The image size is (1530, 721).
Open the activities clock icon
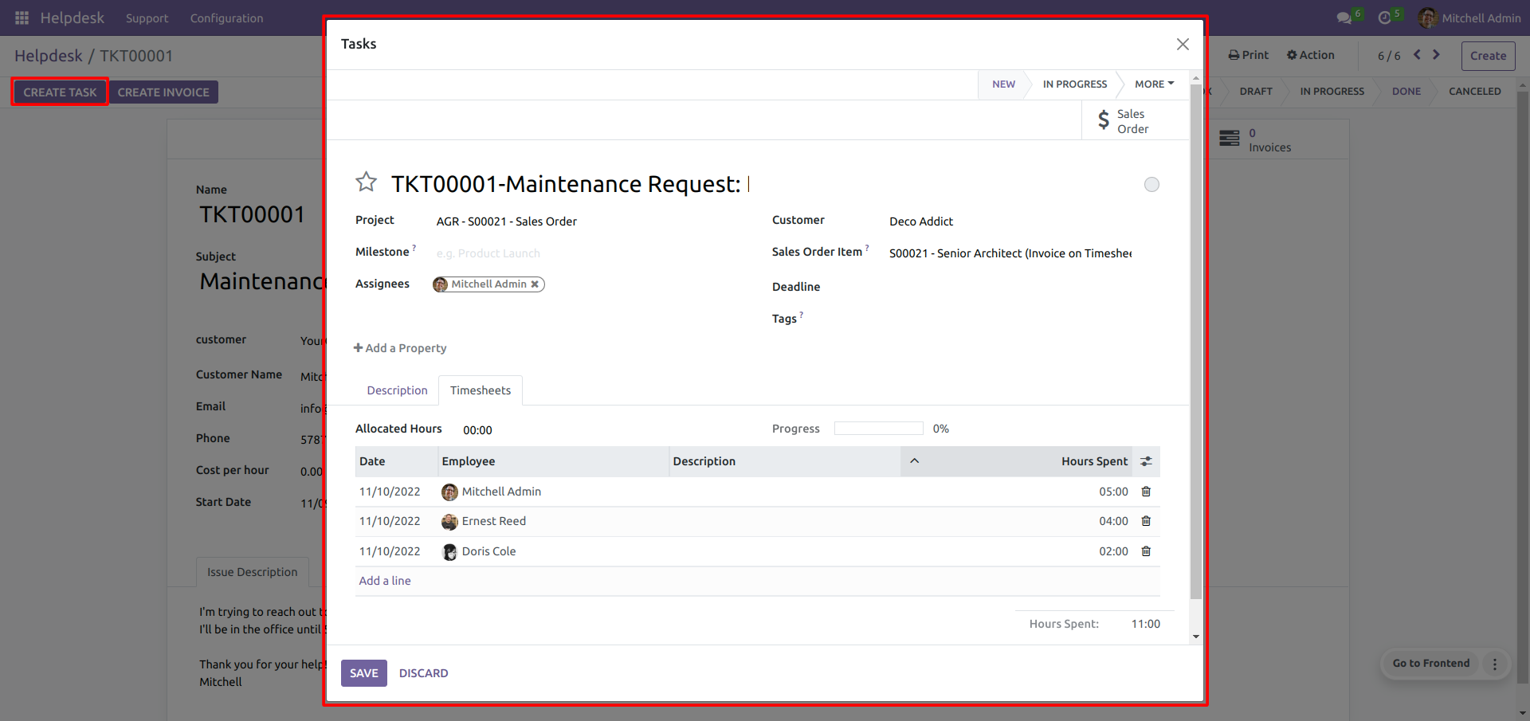[1385, 18]
